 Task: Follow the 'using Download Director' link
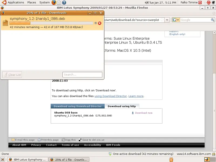[110, 96]
